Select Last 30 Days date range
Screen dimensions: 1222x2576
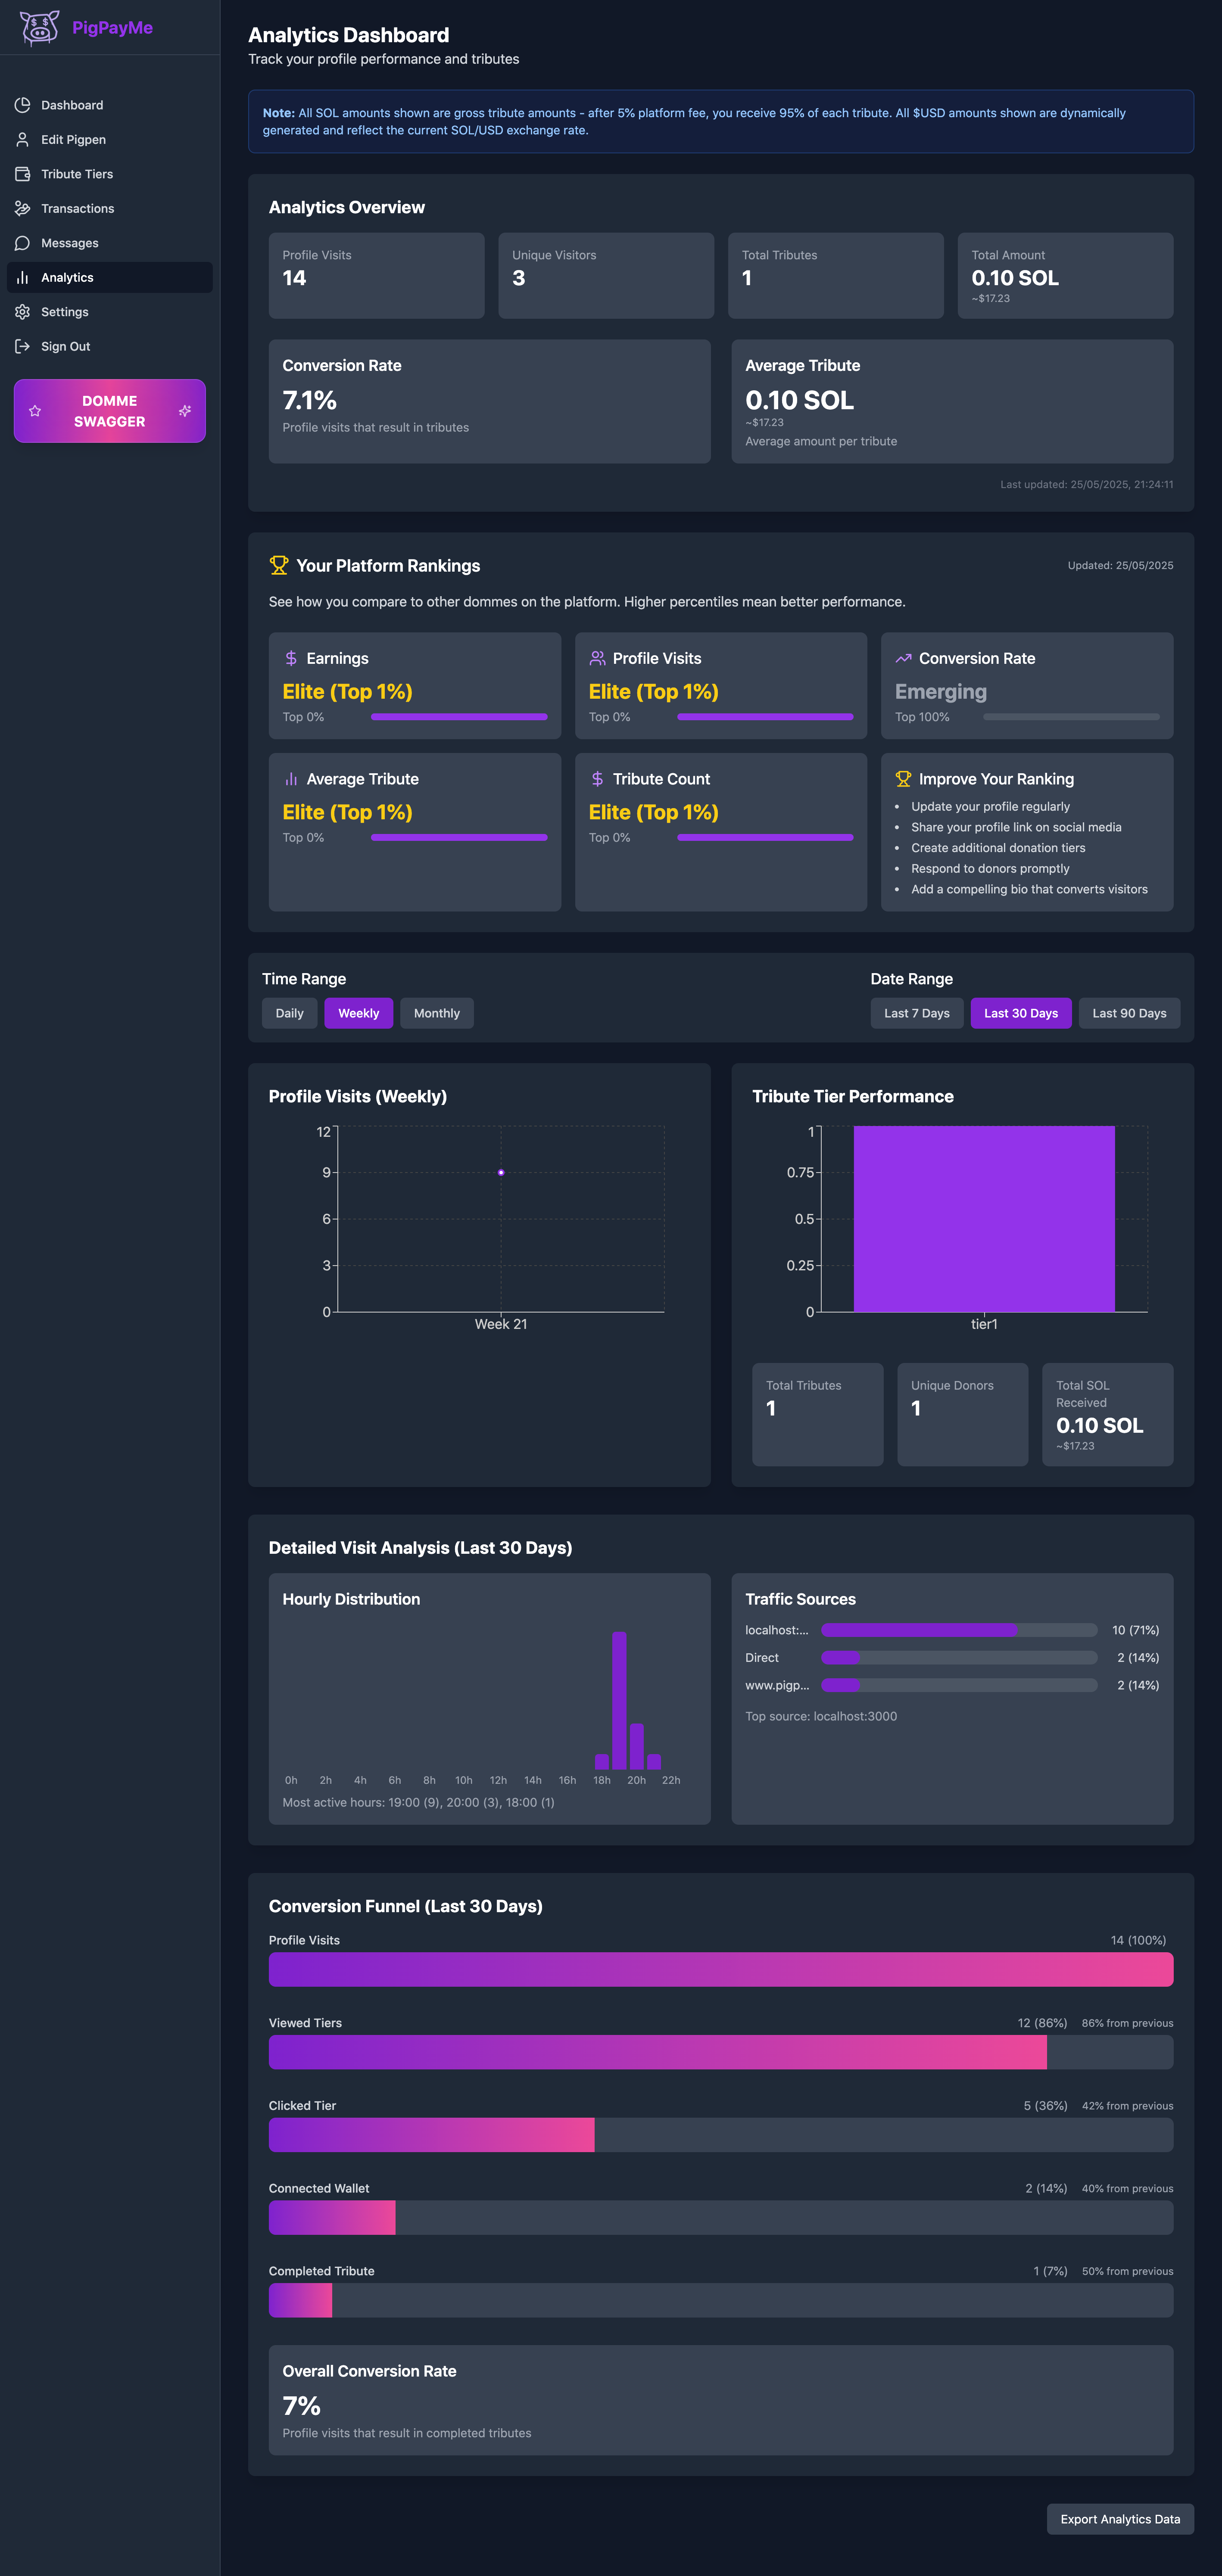(x=1021, y=1013)
